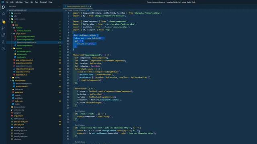Open the View menu
This screenshot has width=257, height=144.
tap(27, 2)
